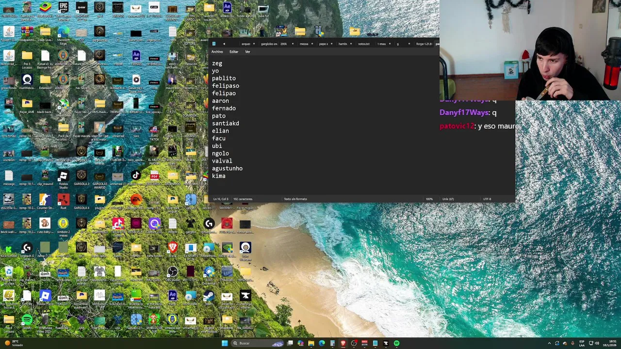Place cursor on the line 'zeg'

217,63
